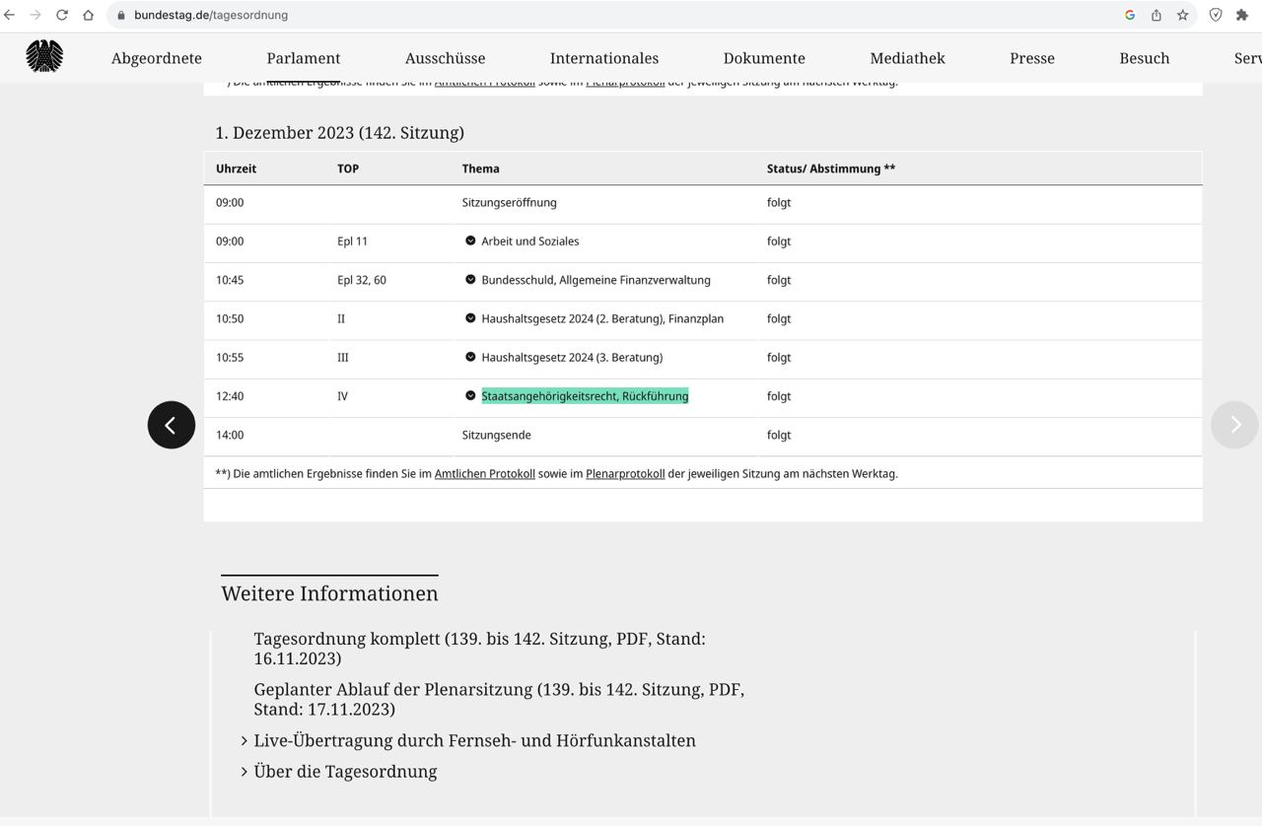This screenshot has width=1262, height=826.
Task: Click the Arbeit und Soziales topic text
Action: point(530,241)
